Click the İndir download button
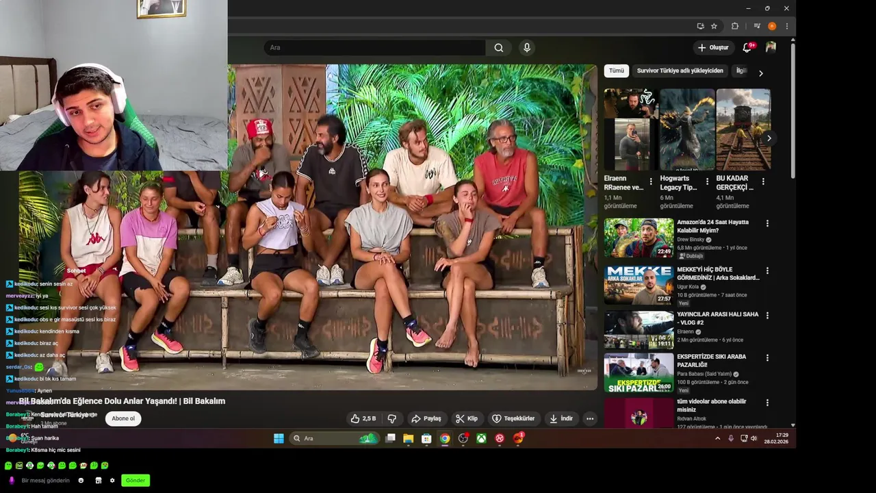Screen dimensions: 876x493 pos(561,418)
